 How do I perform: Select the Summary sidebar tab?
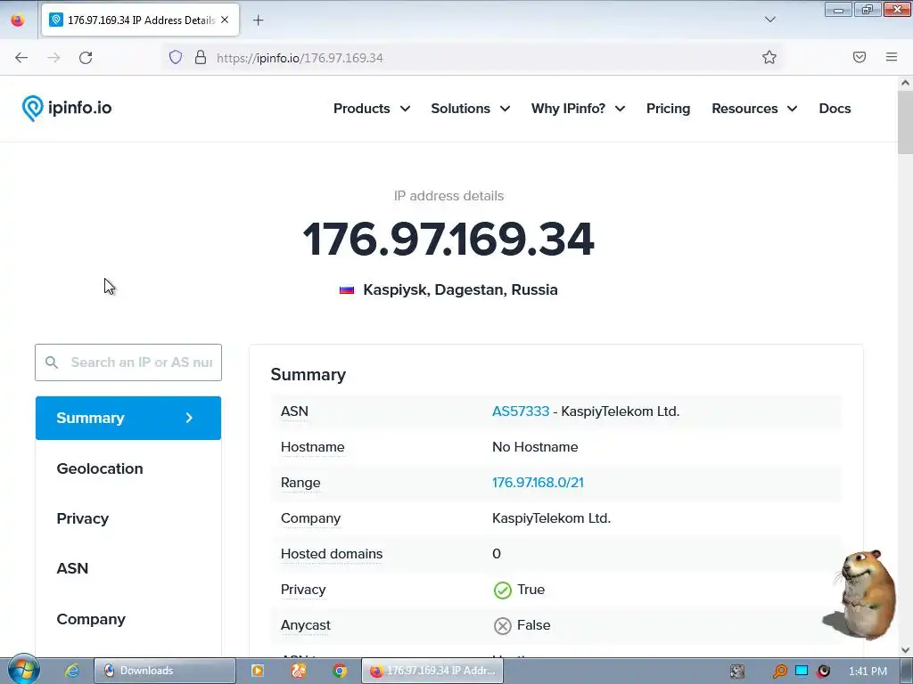128,419
